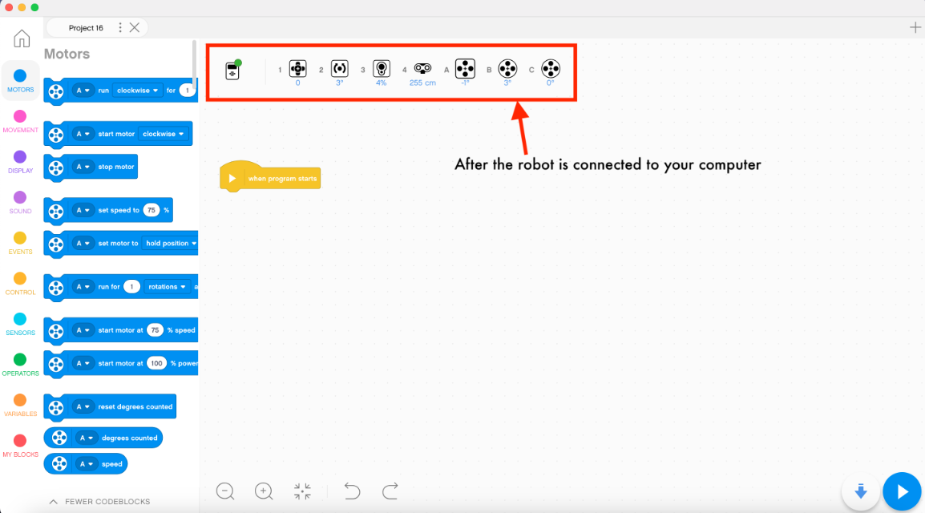Run the program with play button
925x513 pixels.
coord(903,491)
